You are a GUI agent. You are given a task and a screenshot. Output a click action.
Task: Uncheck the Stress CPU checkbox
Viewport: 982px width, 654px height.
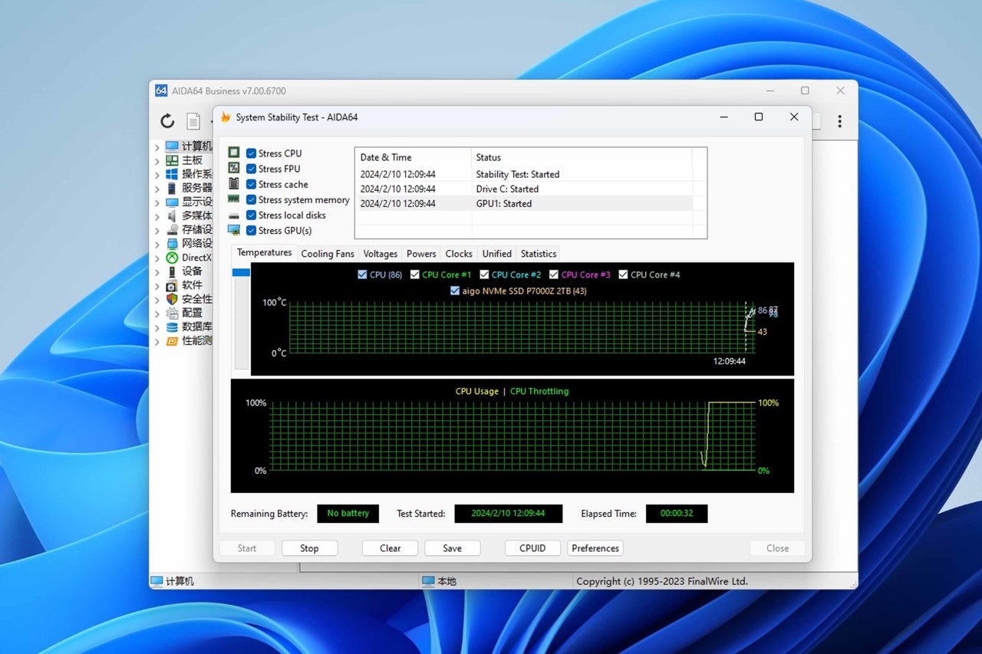point(251,153)
